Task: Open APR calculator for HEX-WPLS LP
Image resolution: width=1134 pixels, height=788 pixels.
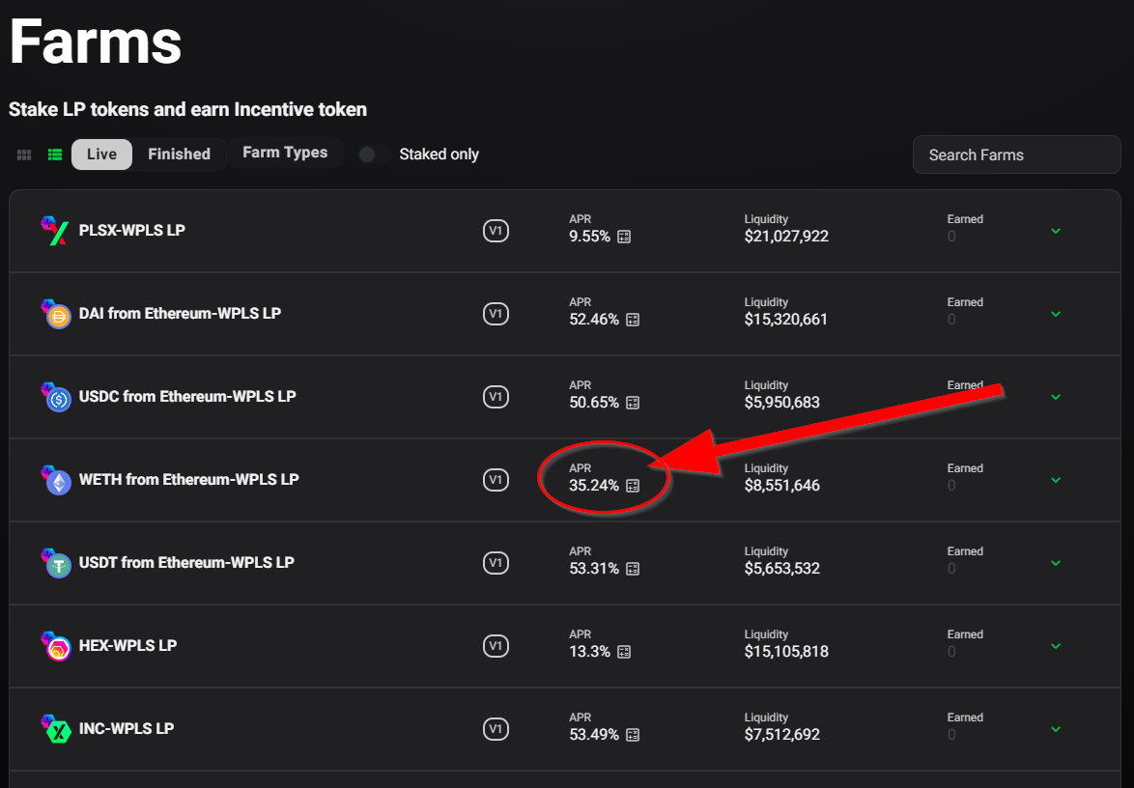Action: click(x=624, y=652)
